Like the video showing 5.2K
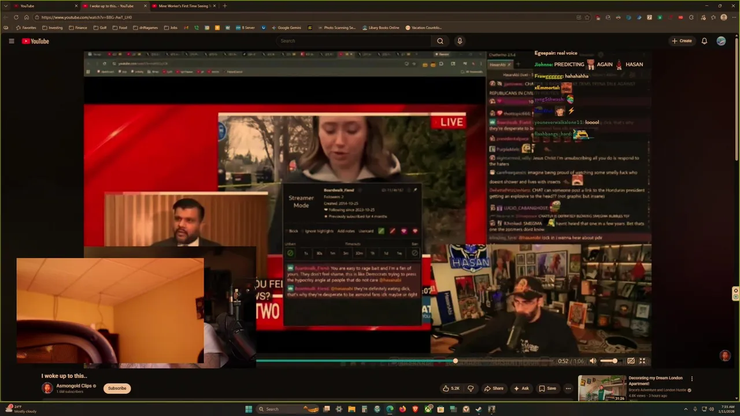 pos(451,388)
